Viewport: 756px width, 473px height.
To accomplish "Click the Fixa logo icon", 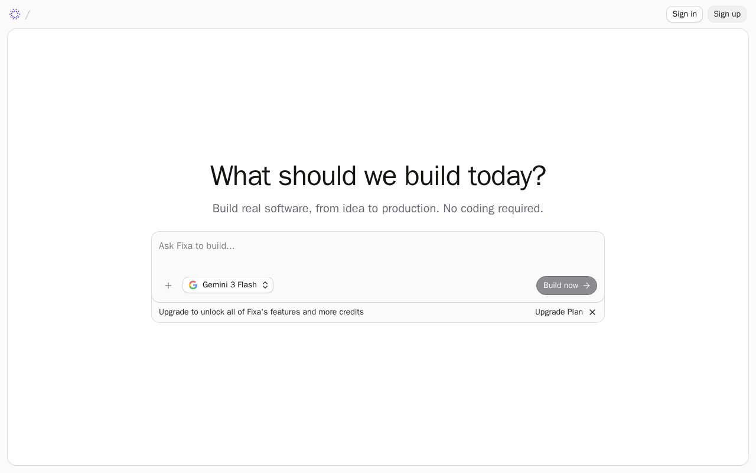I will click(15, 14).
